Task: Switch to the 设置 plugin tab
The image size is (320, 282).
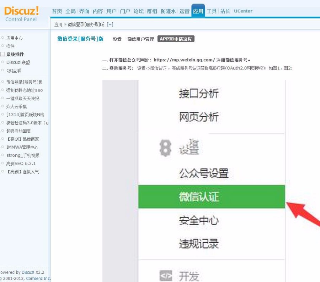Action: (x=117, y=39)
